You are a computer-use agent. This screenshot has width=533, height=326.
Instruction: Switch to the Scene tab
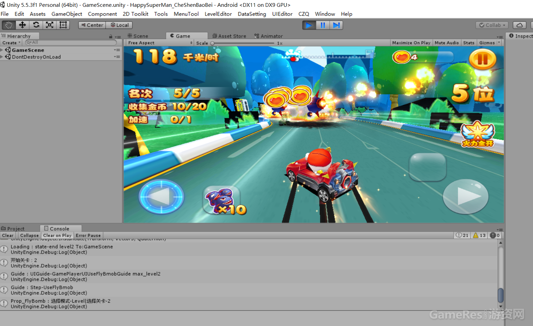coord(138,36)
